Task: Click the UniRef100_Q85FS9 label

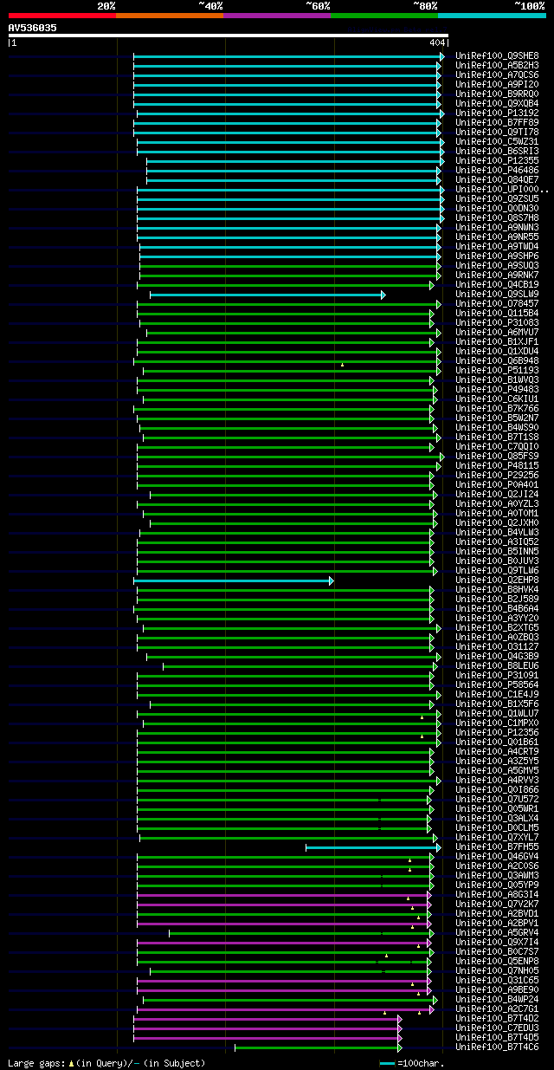Action: click(497, 456)
